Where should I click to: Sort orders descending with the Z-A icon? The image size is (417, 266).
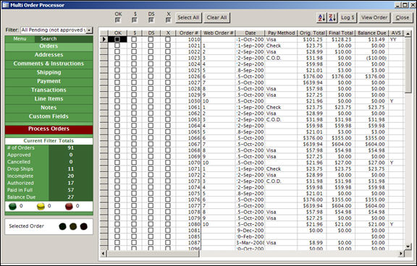pos(332,17)
